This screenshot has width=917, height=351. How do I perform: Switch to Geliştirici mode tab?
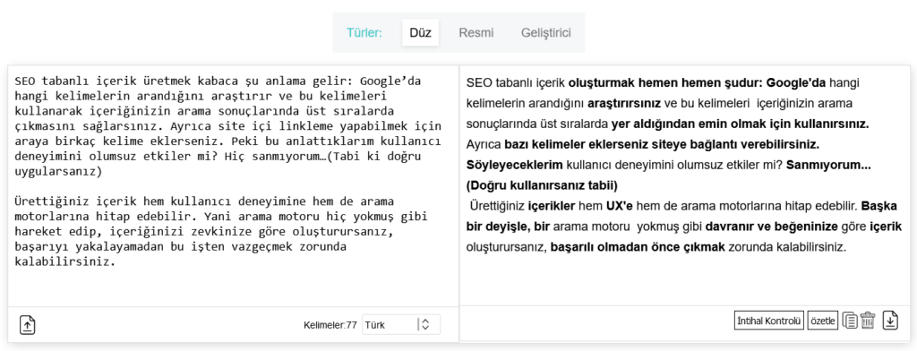click(545, 33)
